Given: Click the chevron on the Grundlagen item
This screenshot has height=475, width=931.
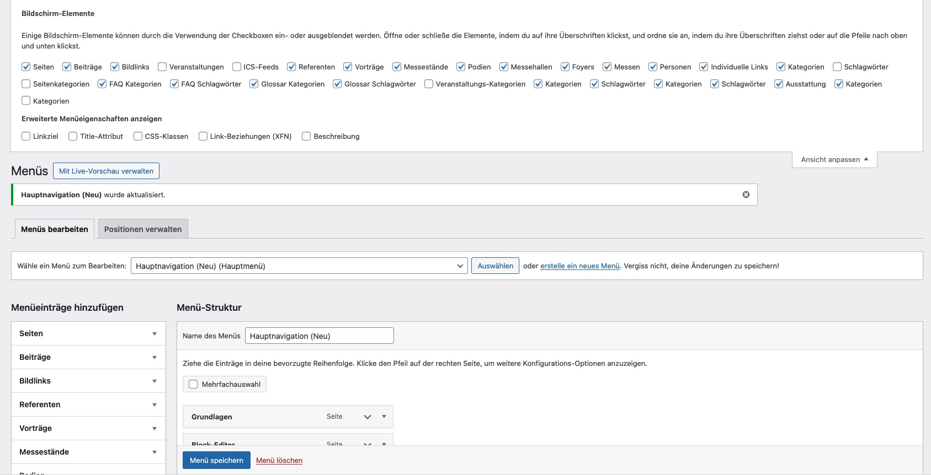Looking at the screenshot, I should tap(368, 417).
